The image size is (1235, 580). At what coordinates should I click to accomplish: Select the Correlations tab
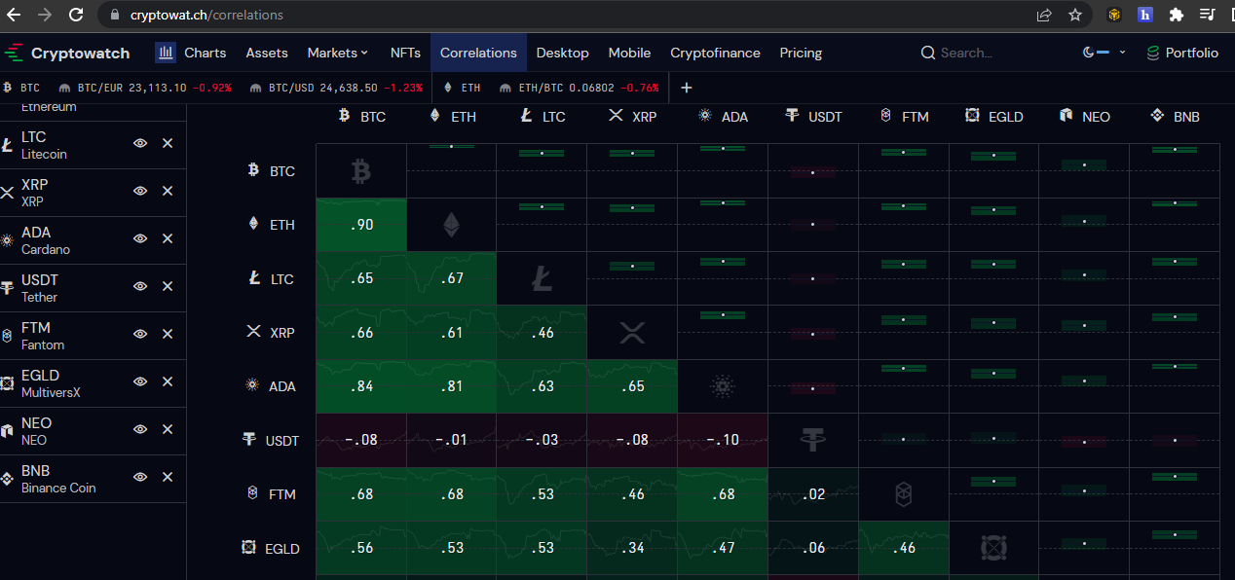478,53
